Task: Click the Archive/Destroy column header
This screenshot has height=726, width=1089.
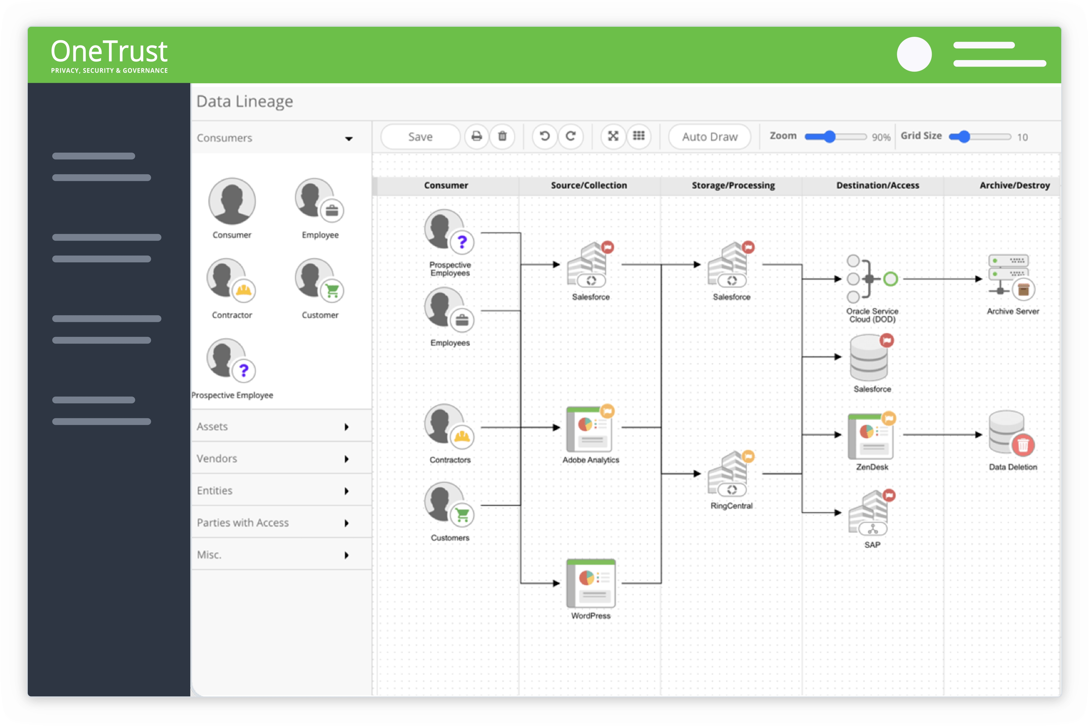Action: pyautogui.click(x=1015, y=185)
